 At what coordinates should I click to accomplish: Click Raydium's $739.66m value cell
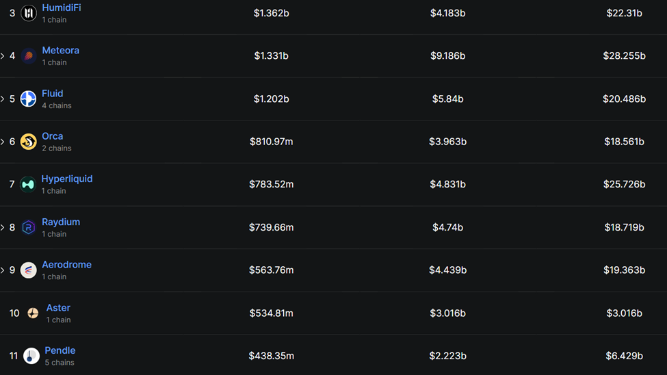click(x=271, y=227)
